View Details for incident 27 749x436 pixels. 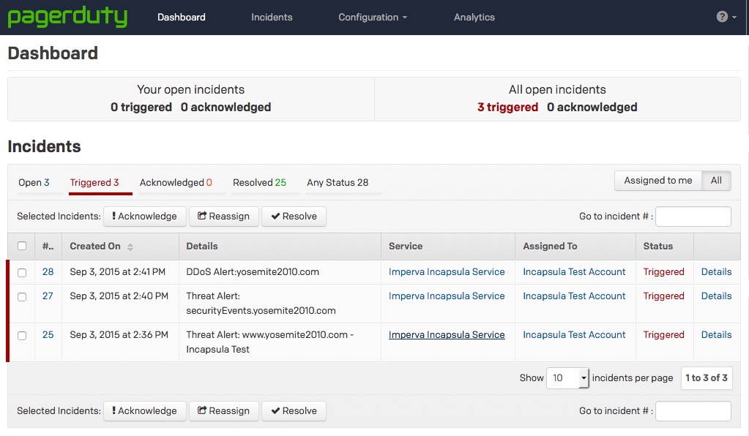717,296
